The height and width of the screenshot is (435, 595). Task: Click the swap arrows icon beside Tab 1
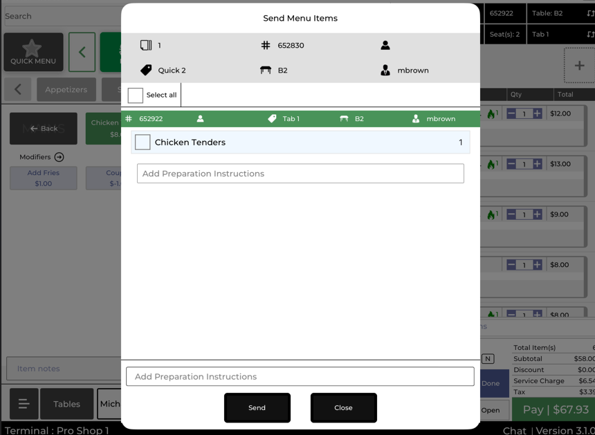[590, 34]
